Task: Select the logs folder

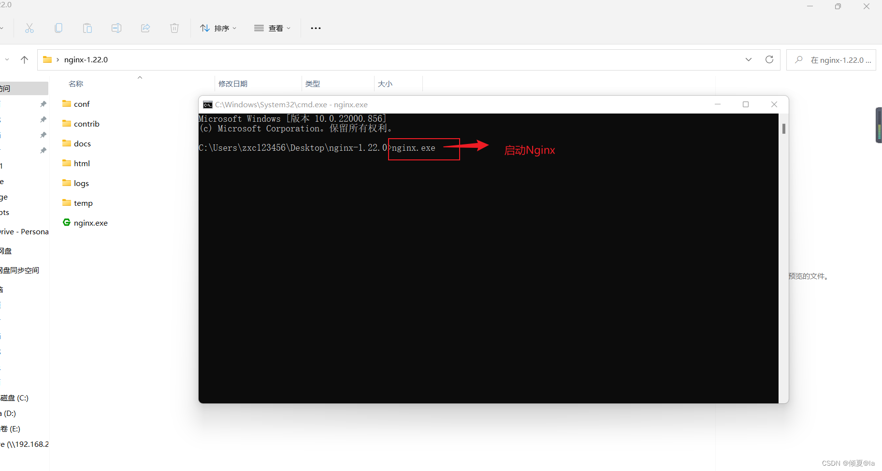Action: pos(81,183)
